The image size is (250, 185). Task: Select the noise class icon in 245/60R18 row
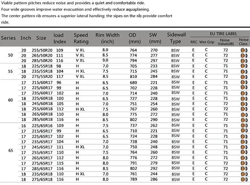[x=244, y=104]
